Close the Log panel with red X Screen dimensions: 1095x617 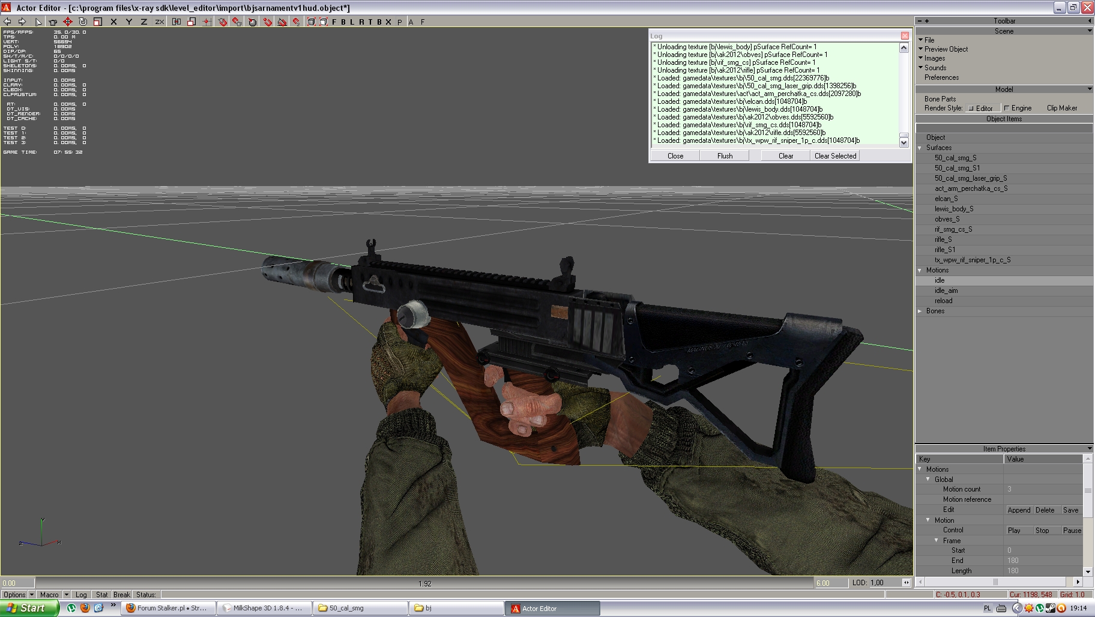point(905,35)
